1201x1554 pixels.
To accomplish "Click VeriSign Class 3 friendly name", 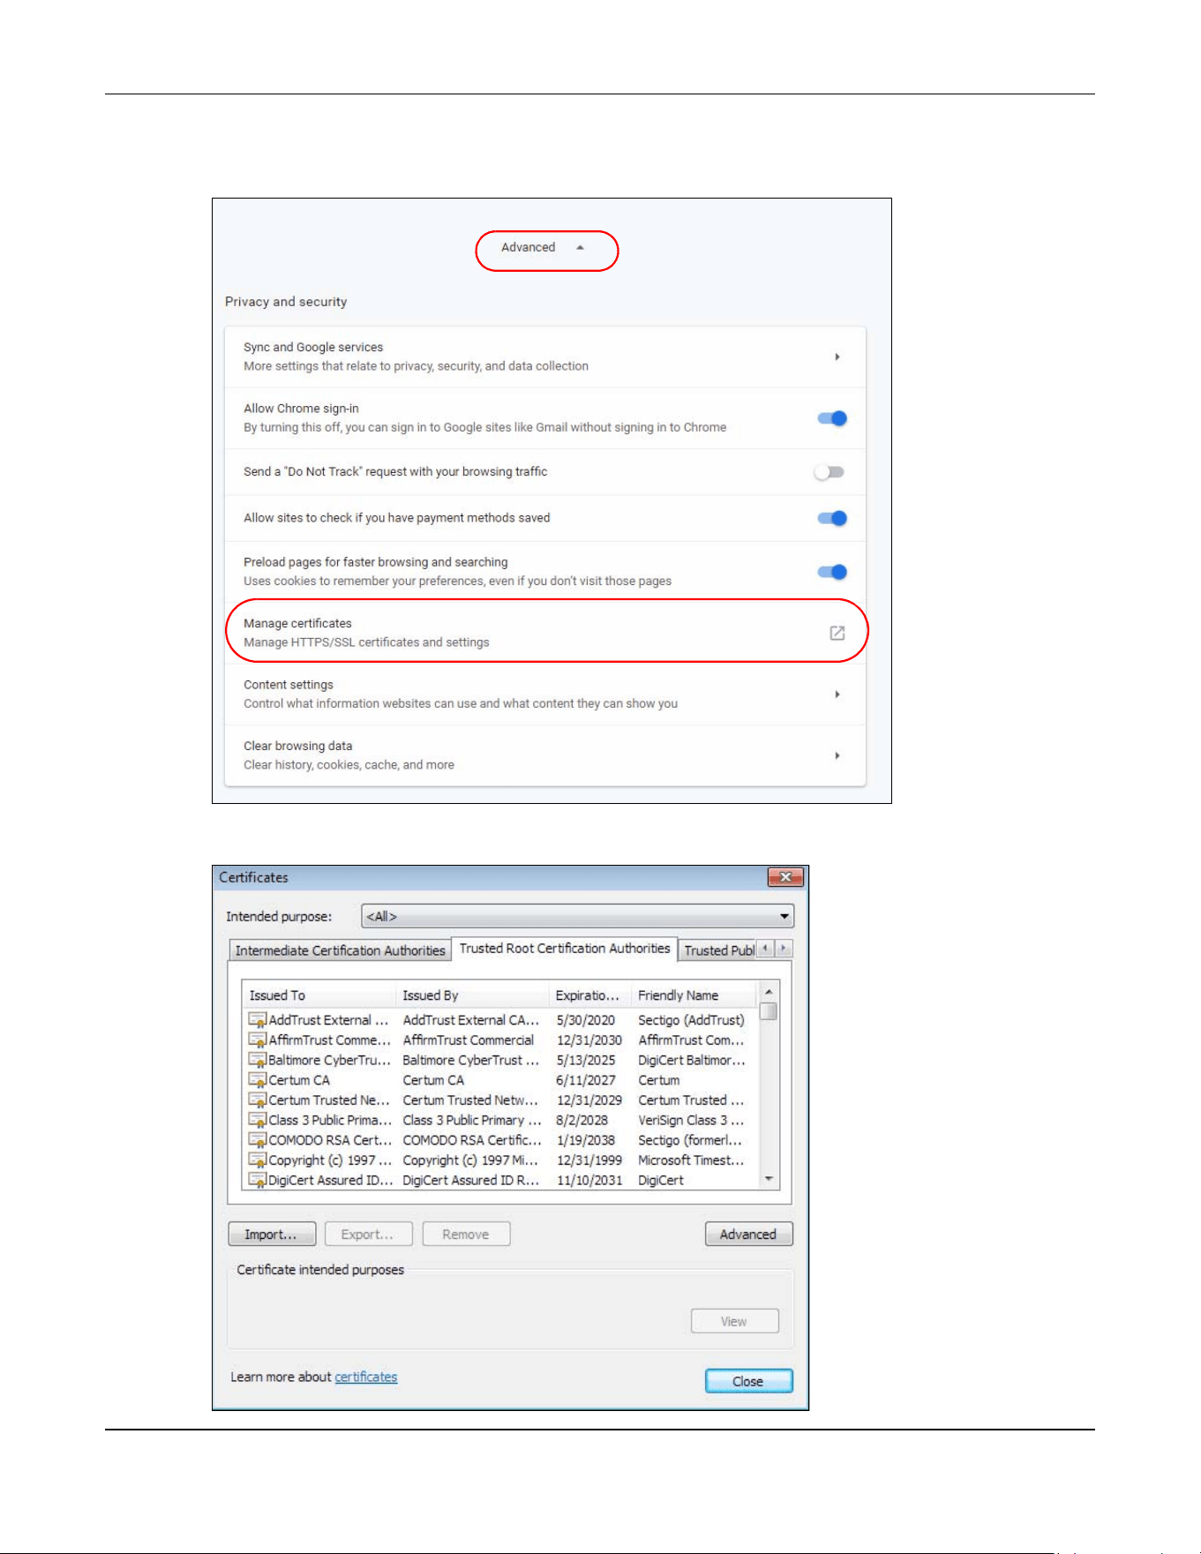I will (691, 1121).
